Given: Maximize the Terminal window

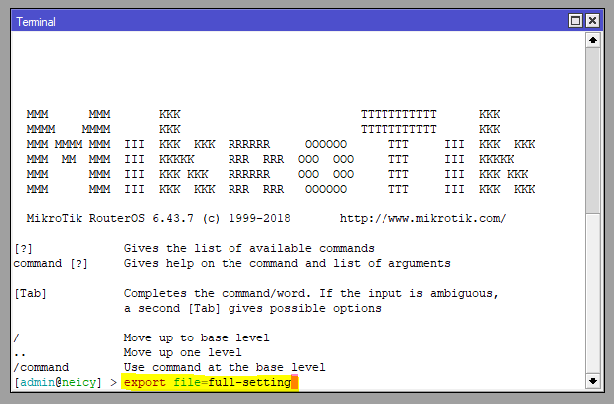Looking at the screenshot, I should (575, 20).
